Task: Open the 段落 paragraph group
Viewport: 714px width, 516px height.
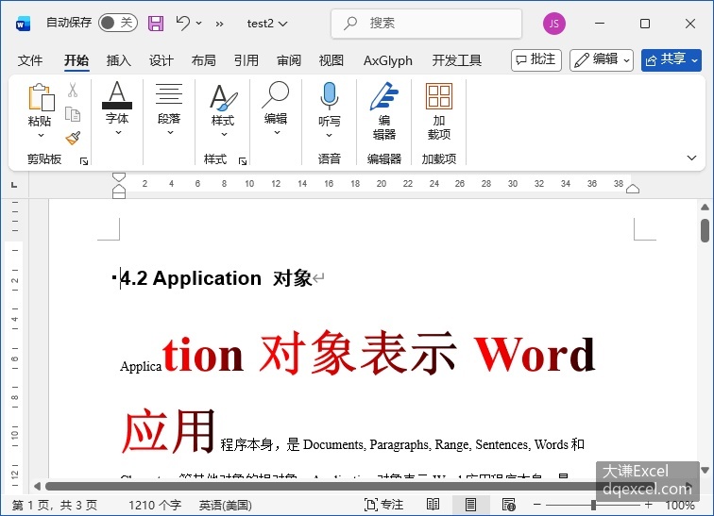Action: 169,108
